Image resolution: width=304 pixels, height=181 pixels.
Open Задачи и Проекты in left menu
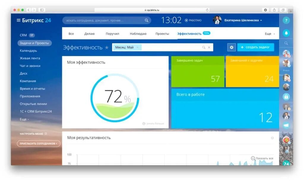34,43
